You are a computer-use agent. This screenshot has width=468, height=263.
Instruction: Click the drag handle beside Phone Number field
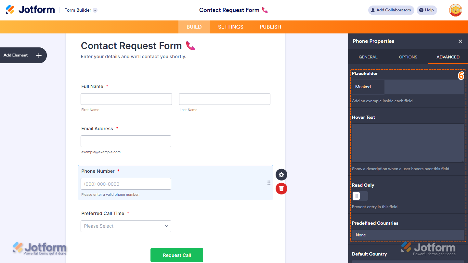click(x=269, y=183)
